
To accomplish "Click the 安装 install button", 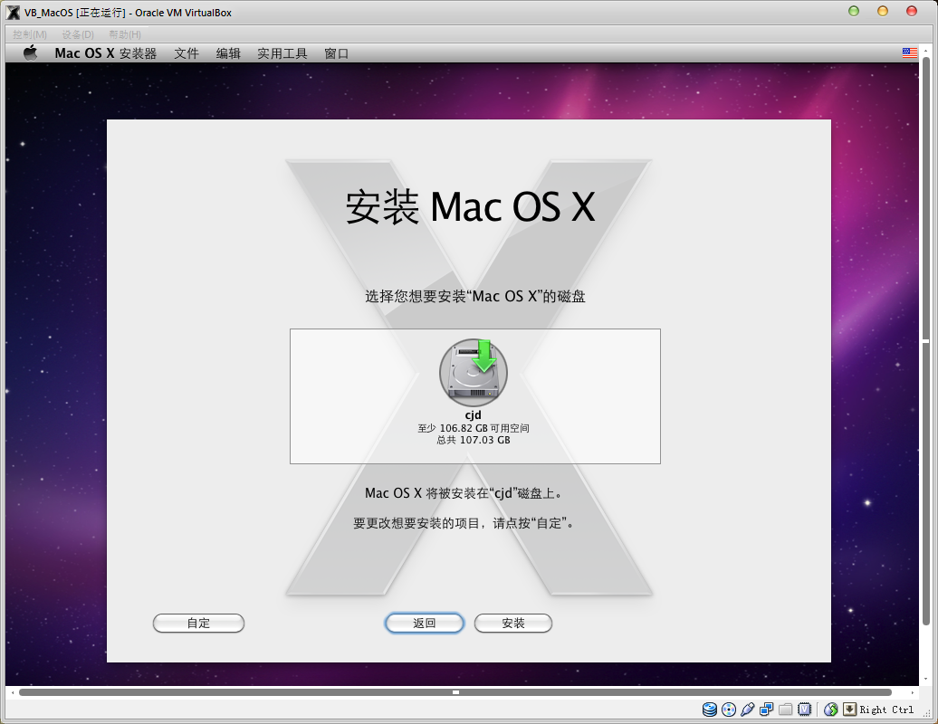I will click(x=513, y=623).
